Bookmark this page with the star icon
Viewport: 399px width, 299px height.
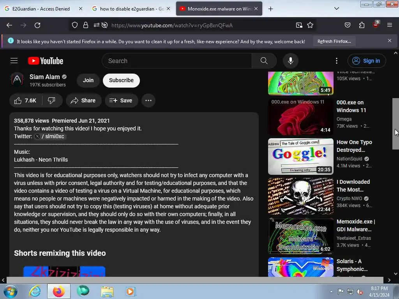(310, 25)
